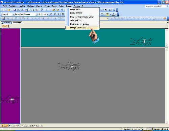Click the Standard status bar entry
The width and height of the screenshot is (169, 131).
point(149,129)
